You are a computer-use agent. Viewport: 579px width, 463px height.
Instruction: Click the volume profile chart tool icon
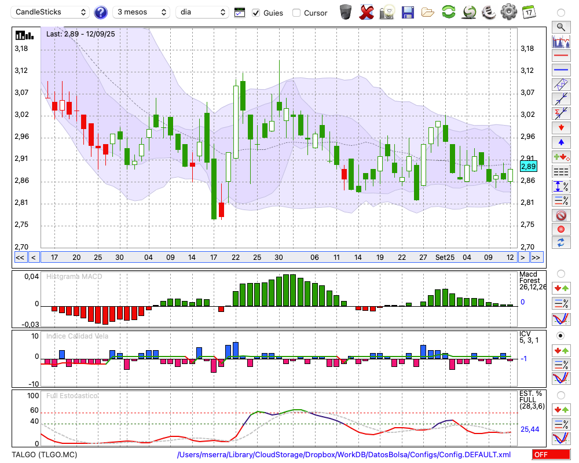click(561, 41)
